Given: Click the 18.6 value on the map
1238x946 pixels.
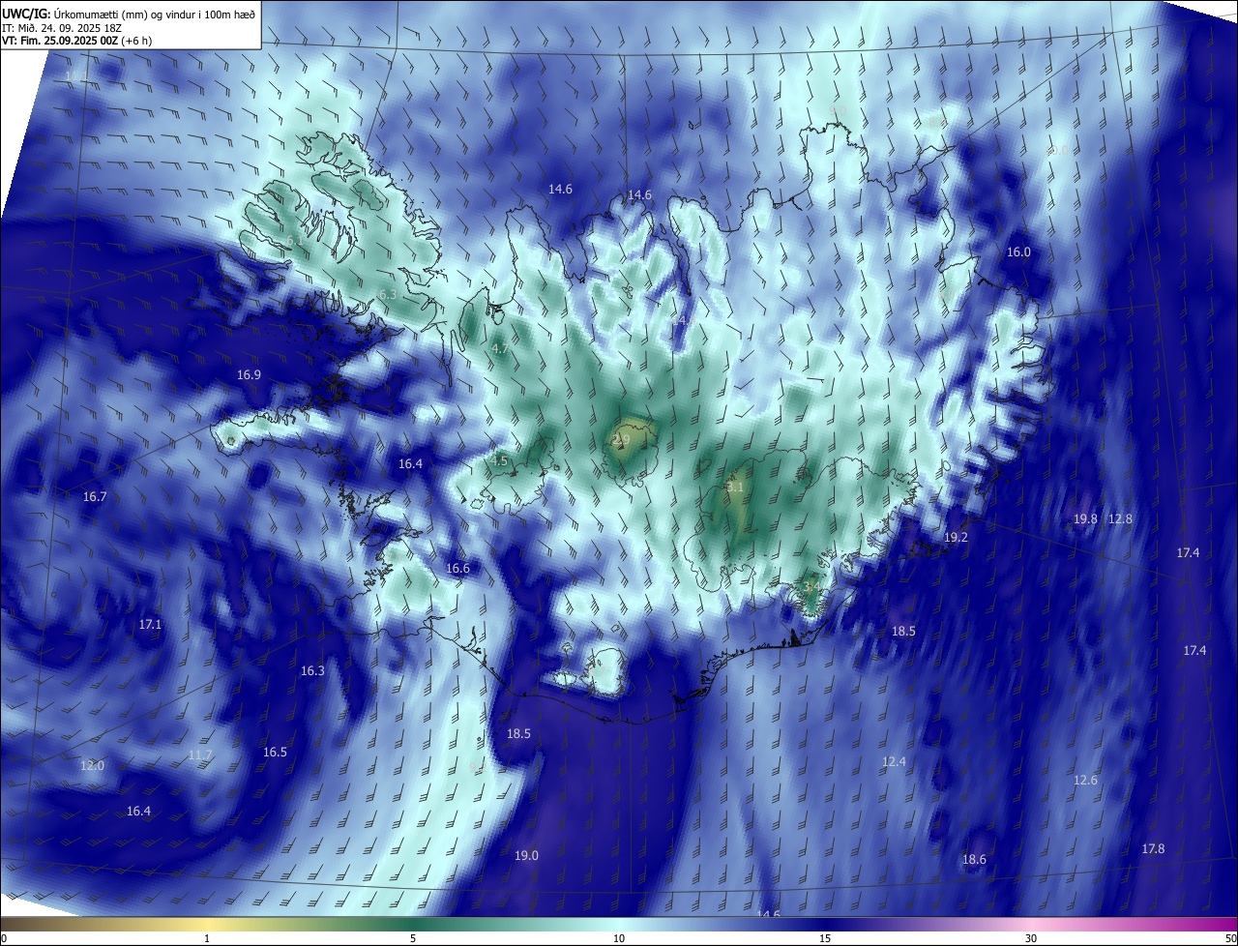Looking at the screenshot, I should (x=974, y=860).
